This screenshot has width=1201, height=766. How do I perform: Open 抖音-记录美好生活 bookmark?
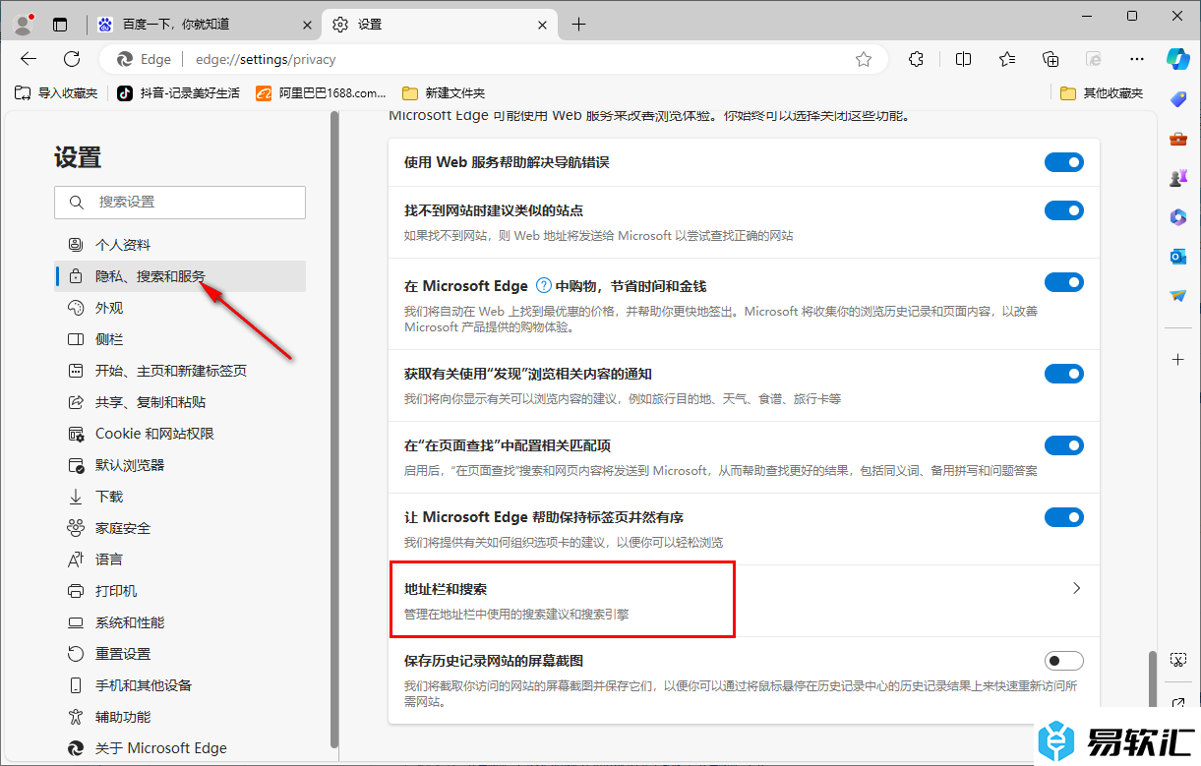click(x=178, y=93)
